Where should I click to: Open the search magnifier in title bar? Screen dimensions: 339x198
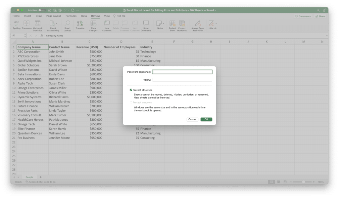pyautogui.click(x=318, y=10)
